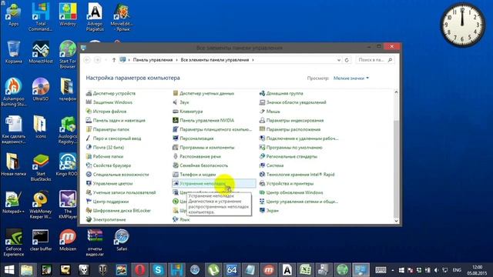Click the Центр поддержки flag icon
The image size is (493, 277).
pos(89,202)
